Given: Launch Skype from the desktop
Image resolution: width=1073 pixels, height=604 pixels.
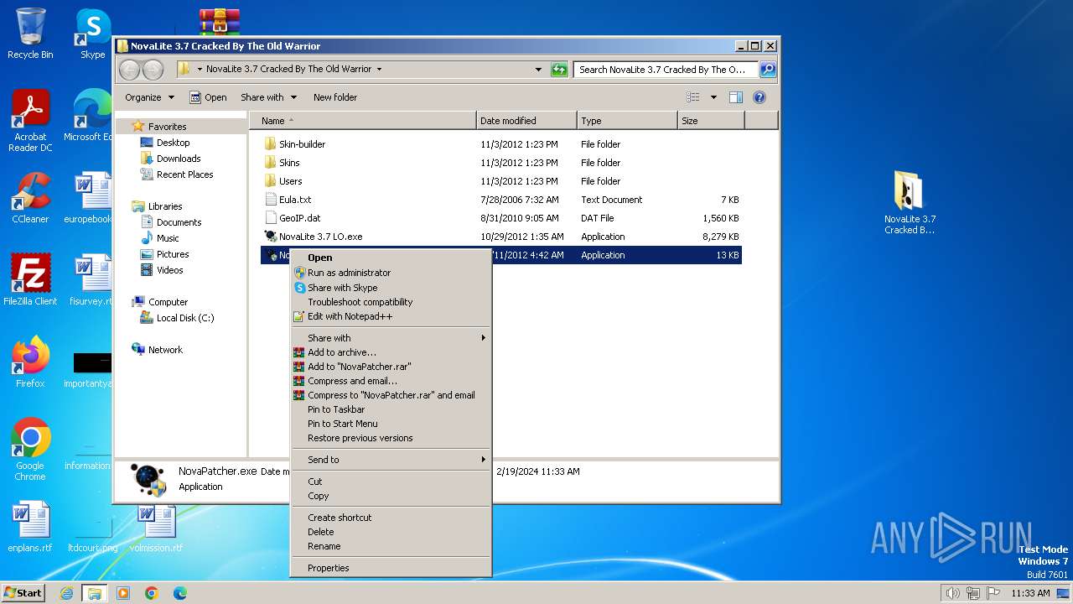Looking at the screenshot, I should [92, 34].
